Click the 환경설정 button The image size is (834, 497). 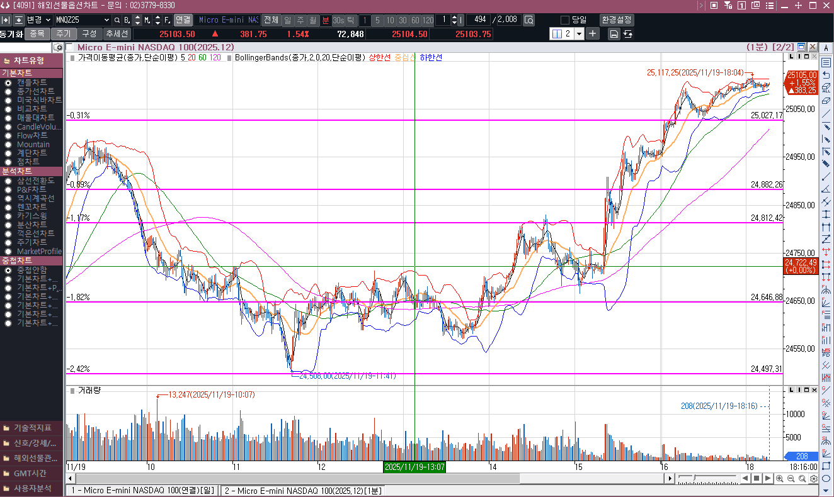(x=617, y=20)
